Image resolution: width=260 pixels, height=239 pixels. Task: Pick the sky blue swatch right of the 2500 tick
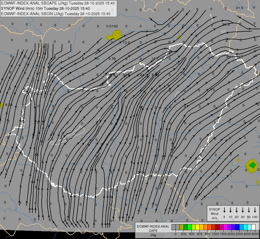[x=241, y=227]
